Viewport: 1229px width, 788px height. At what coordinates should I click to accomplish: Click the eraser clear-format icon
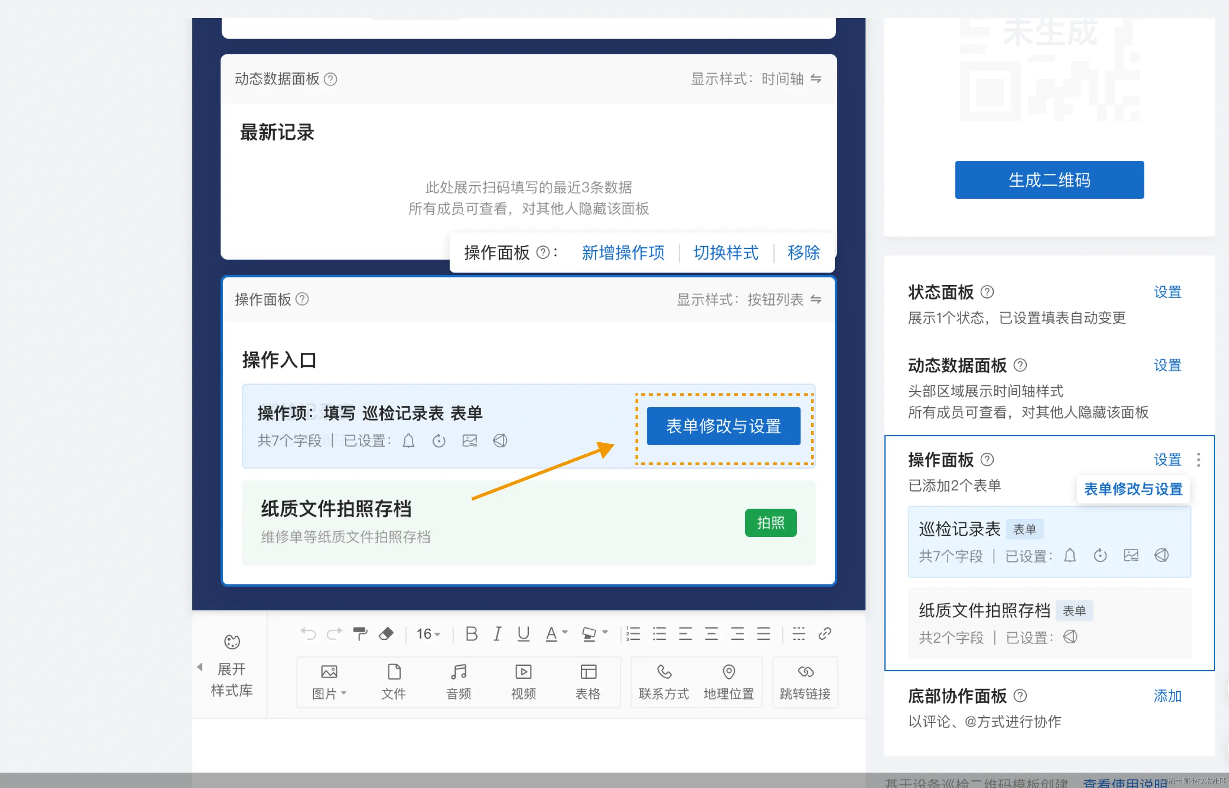(x=386, y=634)
